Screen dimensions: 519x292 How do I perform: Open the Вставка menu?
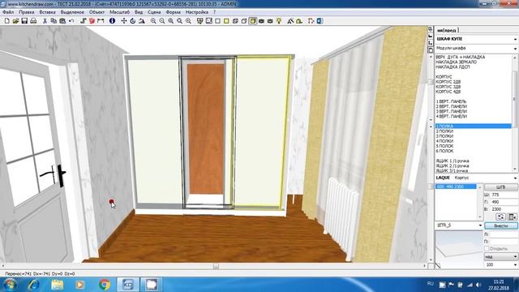pyautogui.click(x=47, y=12)
